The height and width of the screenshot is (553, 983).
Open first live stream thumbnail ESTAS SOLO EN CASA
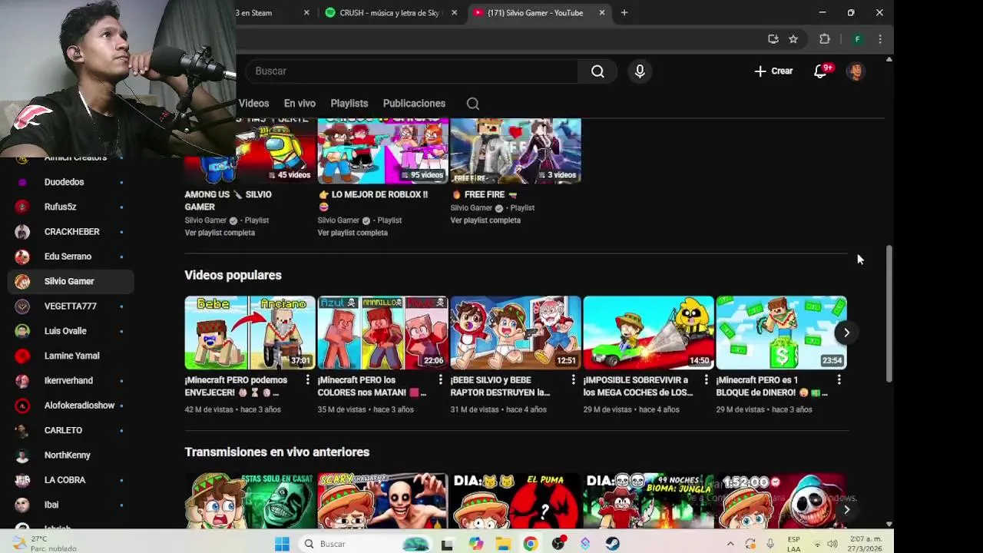250,501
